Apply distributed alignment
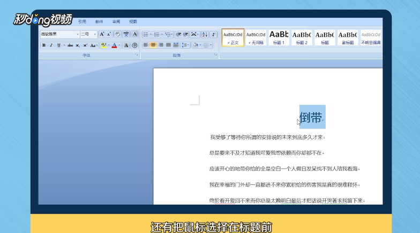 tap(176, 45)
